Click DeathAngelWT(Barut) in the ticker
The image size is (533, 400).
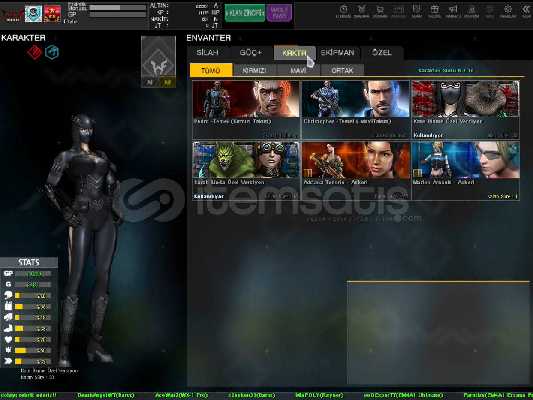click(106, 395)
